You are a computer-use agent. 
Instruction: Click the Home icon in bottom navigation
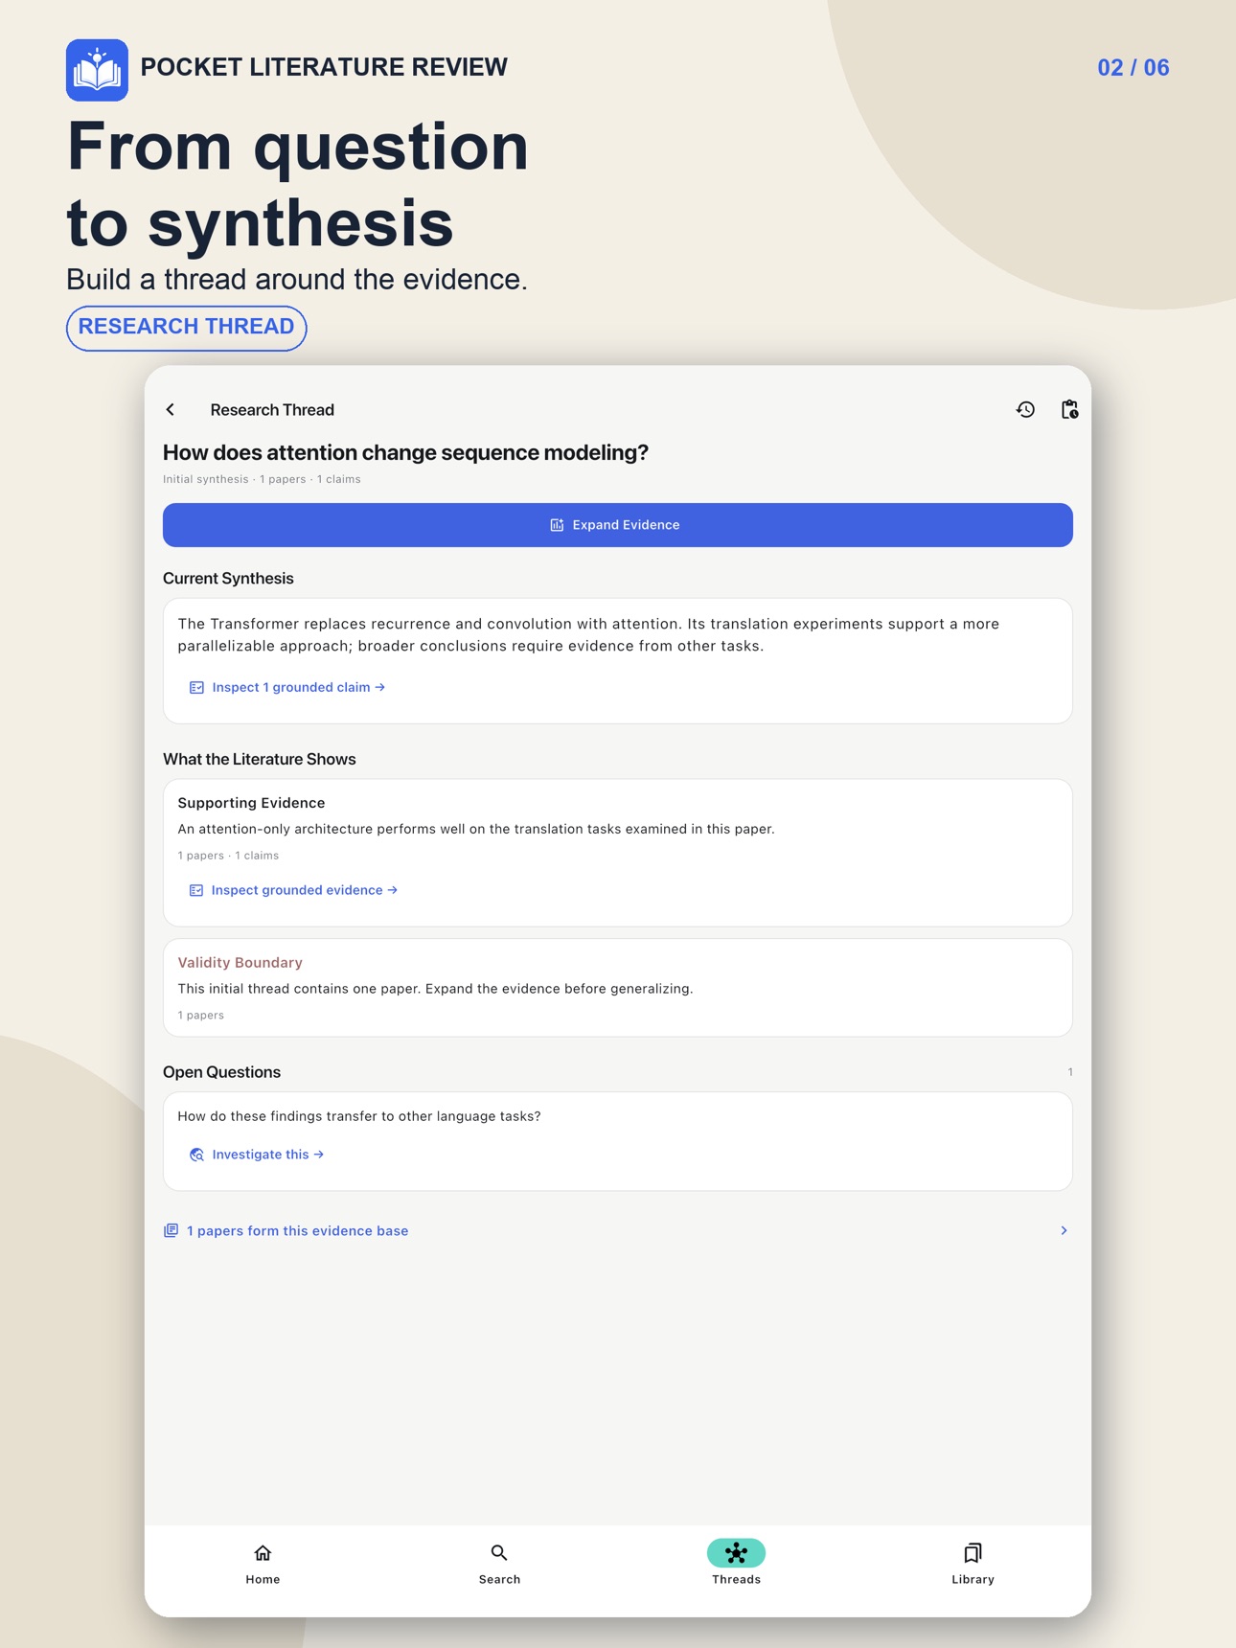(263, 1552)
